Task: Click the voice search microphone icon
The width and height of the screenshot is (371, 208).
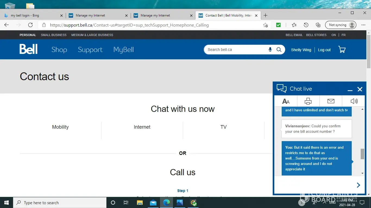Action: [x=270, y=50]
